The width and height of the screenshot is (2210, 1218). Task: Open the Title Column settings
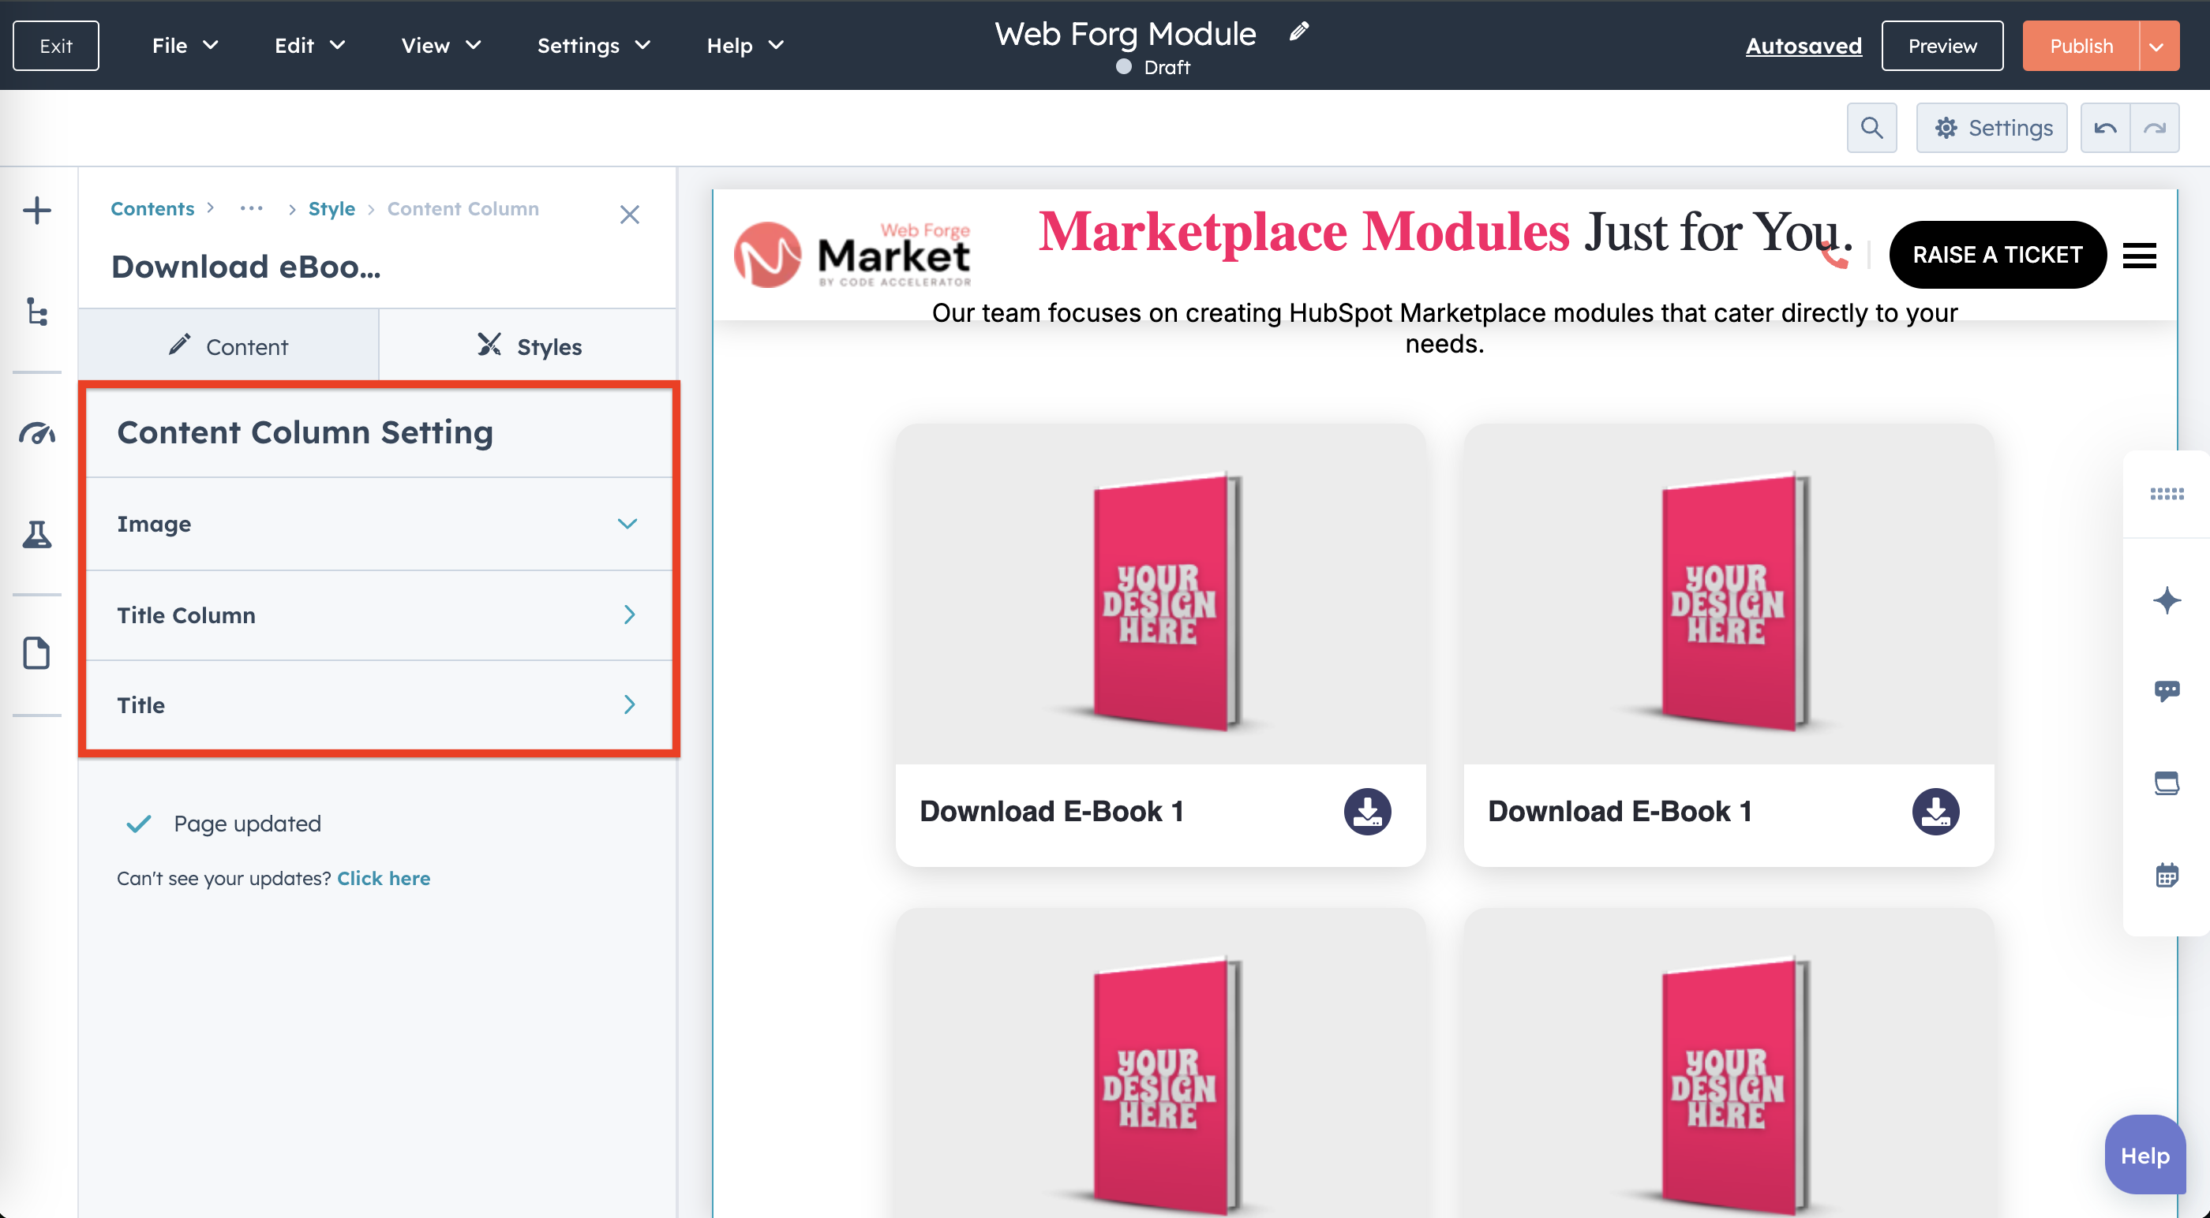click(377, 615)
